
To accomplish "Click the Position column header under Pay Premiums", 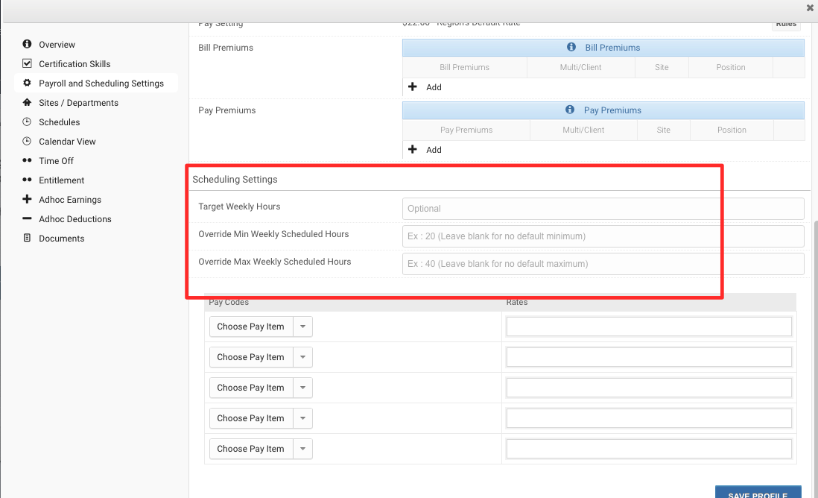I will (732, 130).
